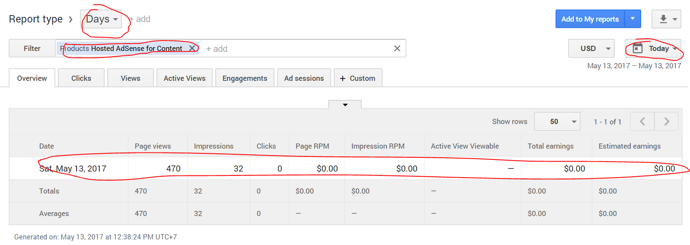The height and width of the screenshot is (245, 690).
Task: Change the USD currency dropdown
Action: coord(591,48)
